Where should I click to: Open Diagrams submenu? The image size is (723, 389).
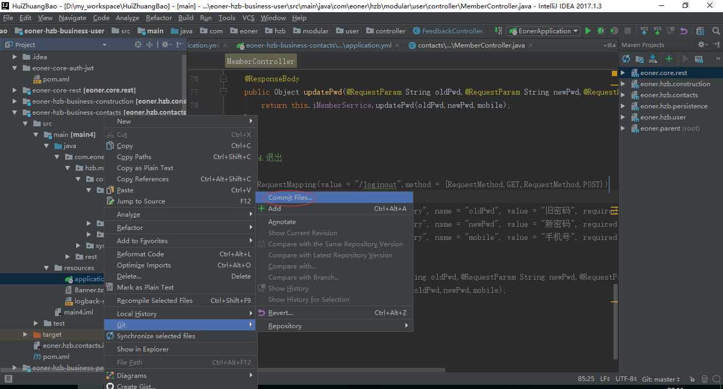click(180, 375)
